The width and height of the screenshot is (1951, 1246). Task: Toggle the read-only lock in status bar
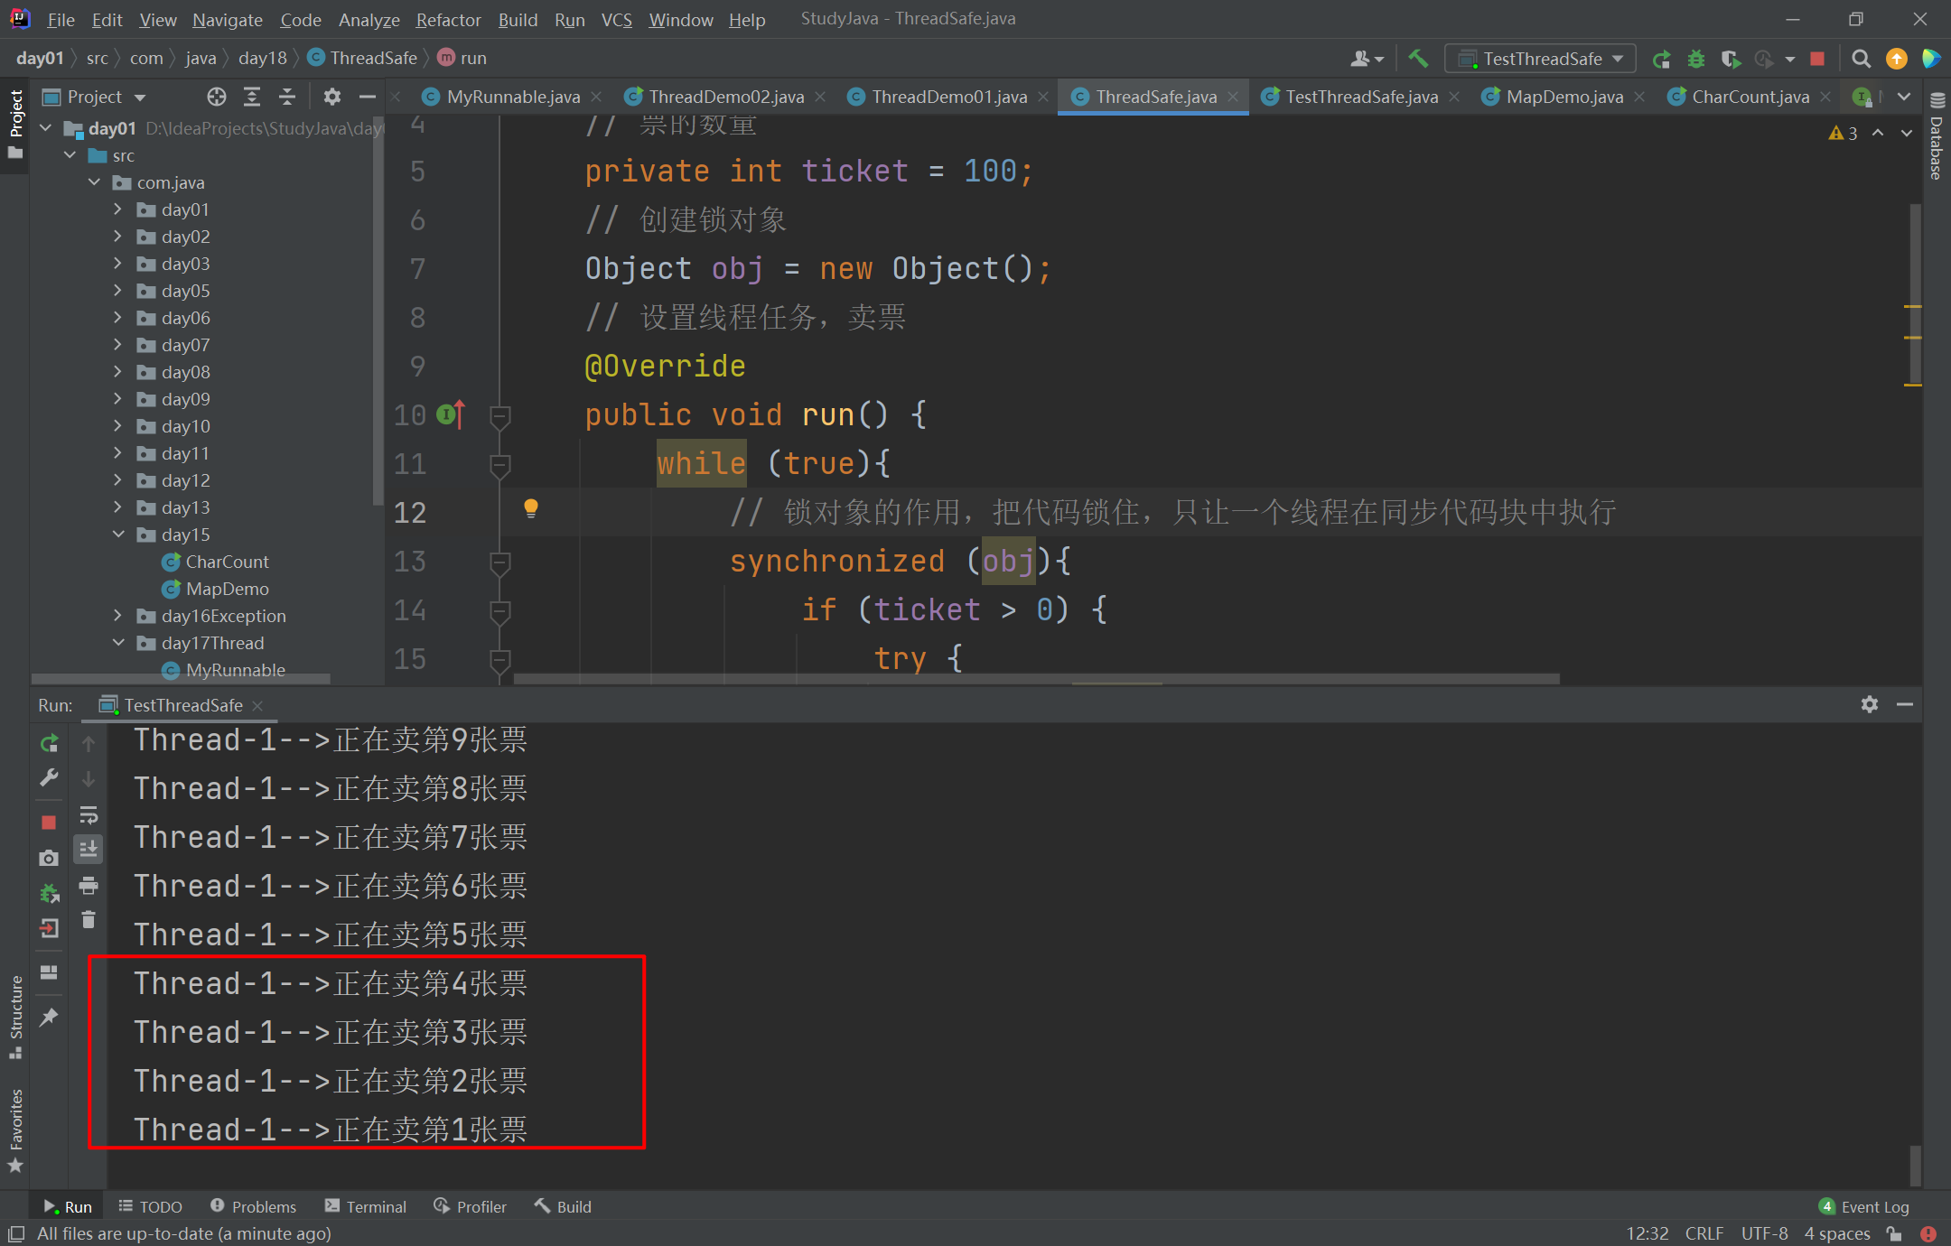click(1895, 1233)
